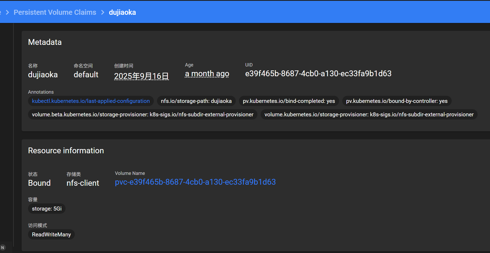Click the N badge icon at bottom-left
Image resolution: width=490 pixels, height=253 pixels.
pyautogui.click(x=3, y=247)
